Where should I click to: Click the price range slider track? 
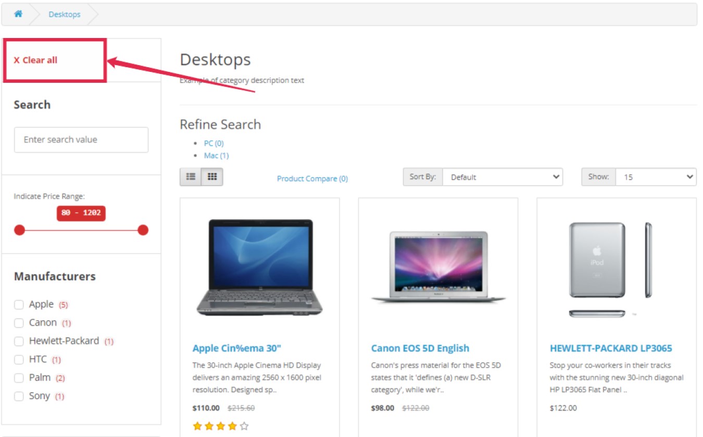(x=81, y=230)
